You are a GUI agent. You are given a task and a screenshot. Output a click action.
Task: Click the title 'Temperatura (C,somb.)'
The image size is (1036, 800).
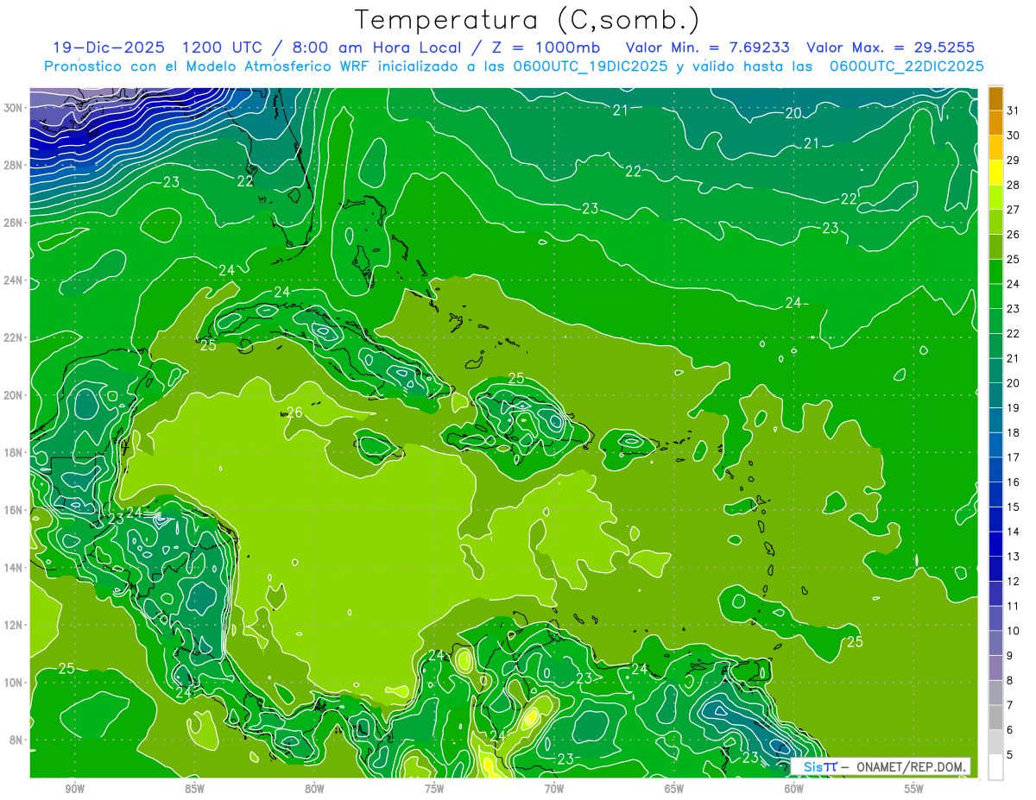coord(527,20)
